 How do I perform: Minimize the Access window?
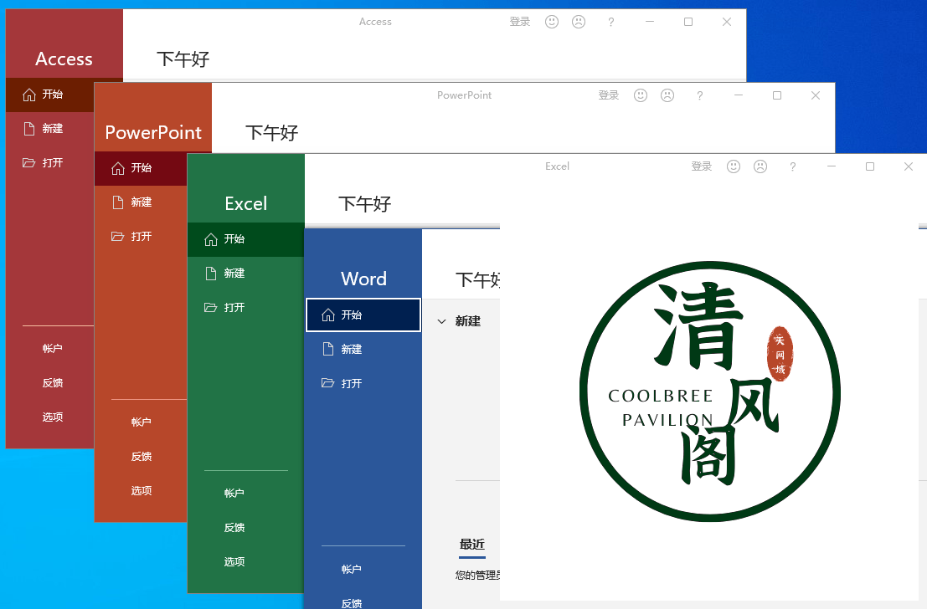pos(650,22)
